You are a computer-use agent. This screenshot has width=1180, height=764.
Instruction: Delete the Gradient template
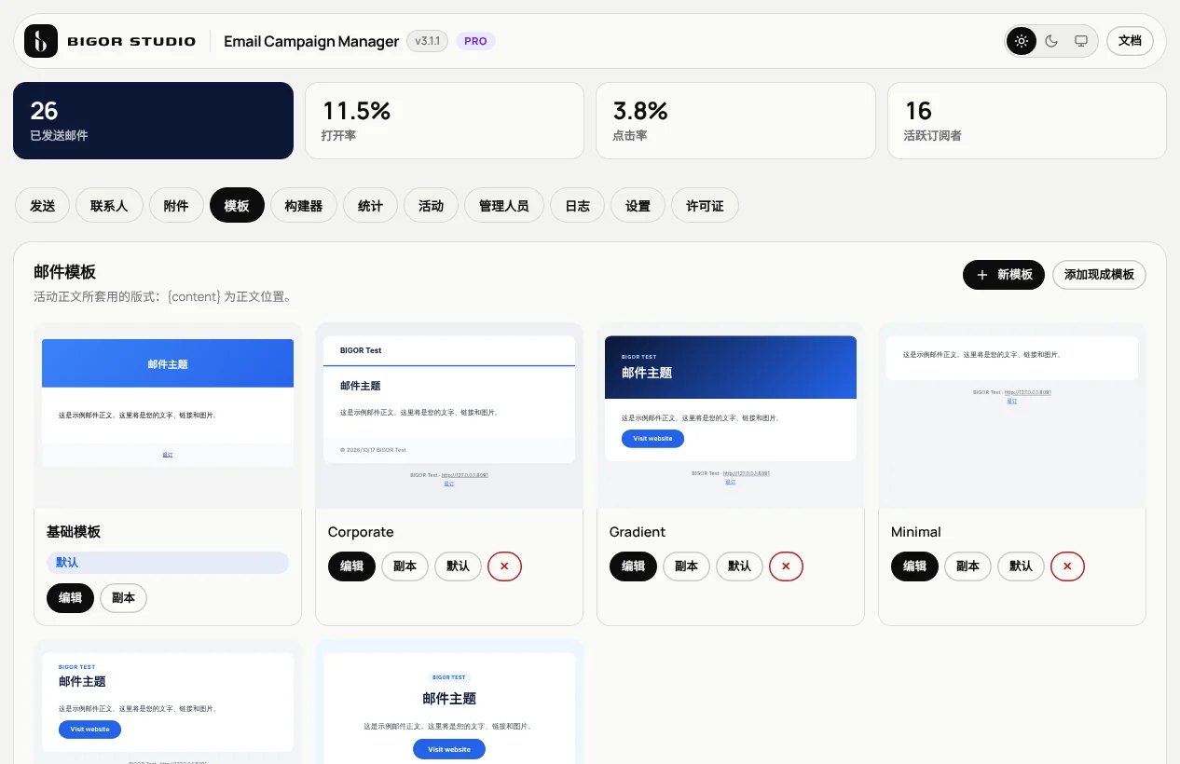click(786, 566)
